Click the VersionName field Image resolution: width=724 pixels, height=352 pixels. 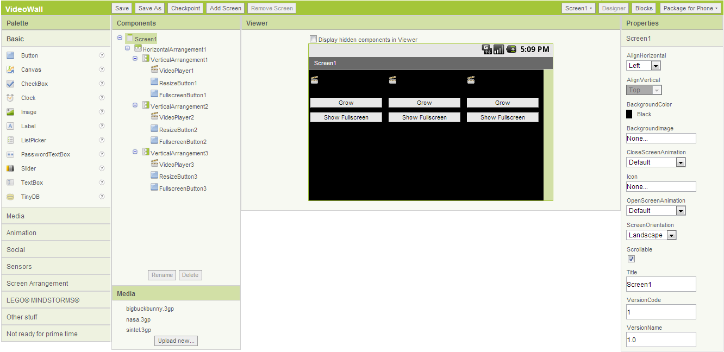pos(661,340)
